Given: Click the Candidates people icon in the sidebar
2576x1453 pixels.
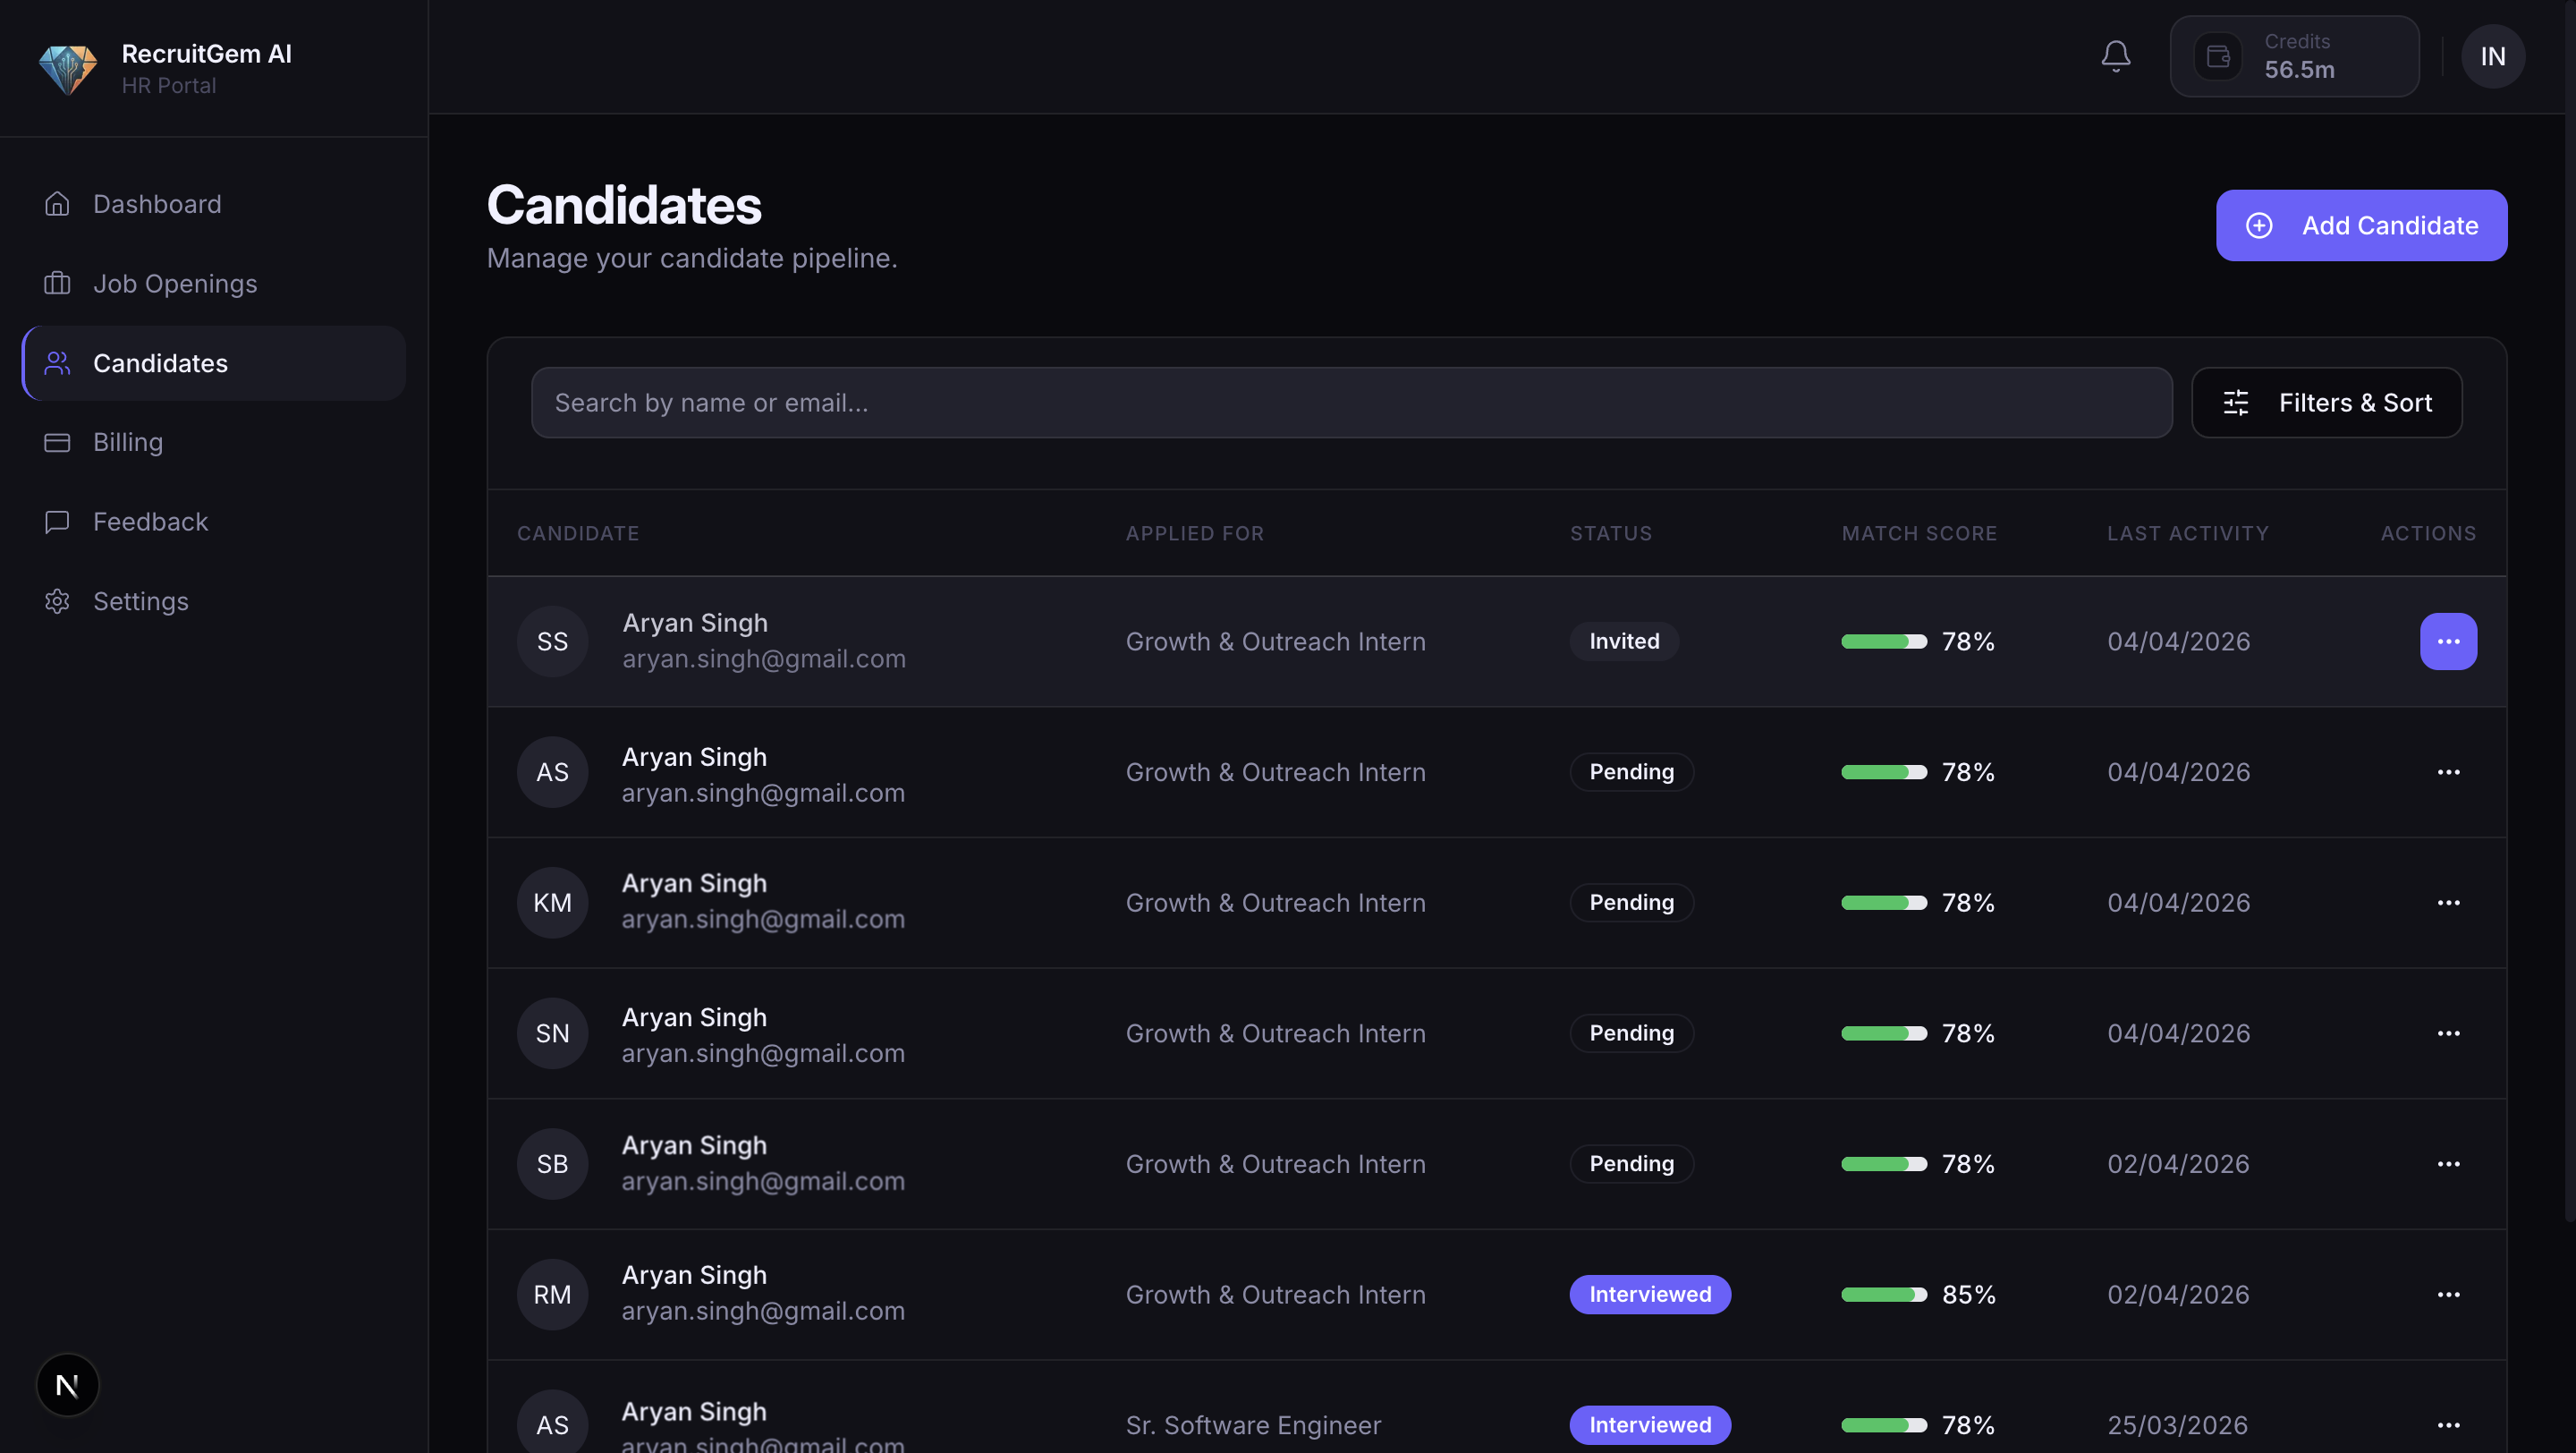Looking at the screenshot, I should click(57, 363).
